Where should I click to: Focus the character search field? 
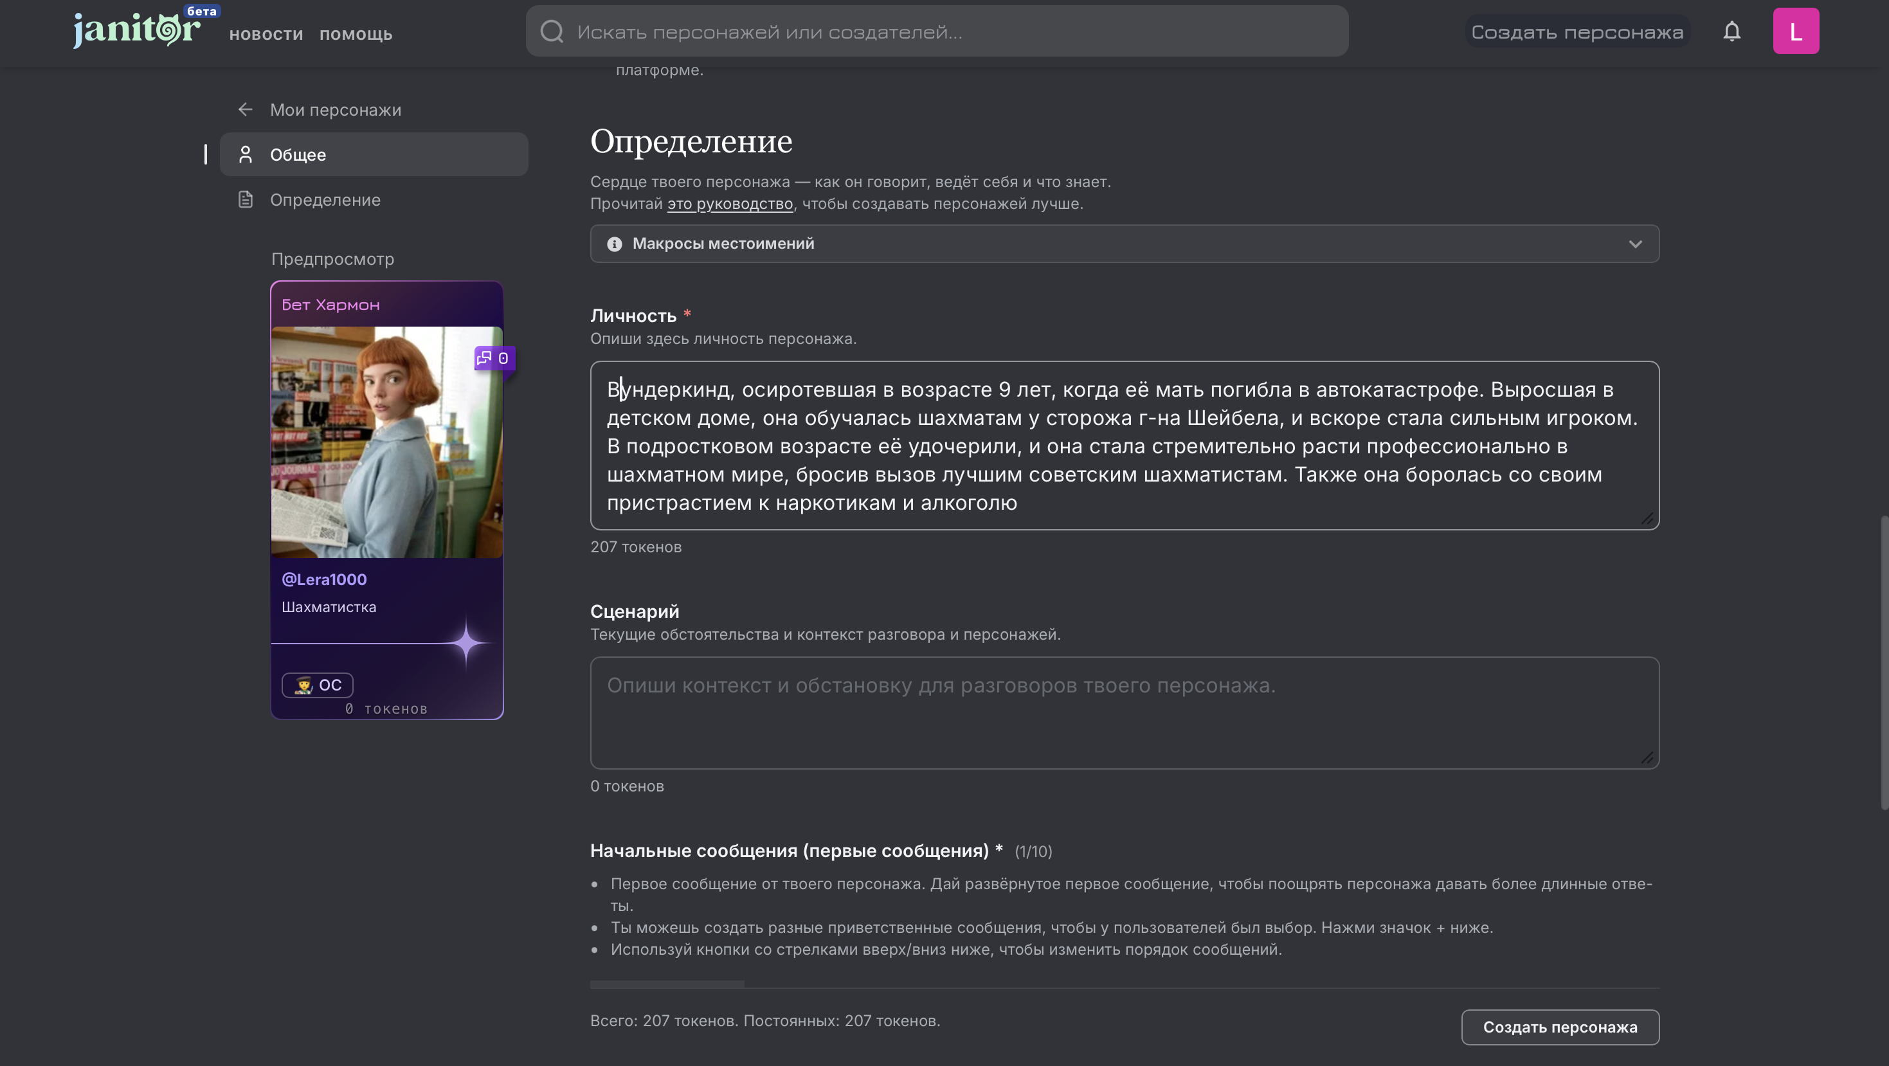[x=937, y=32]
